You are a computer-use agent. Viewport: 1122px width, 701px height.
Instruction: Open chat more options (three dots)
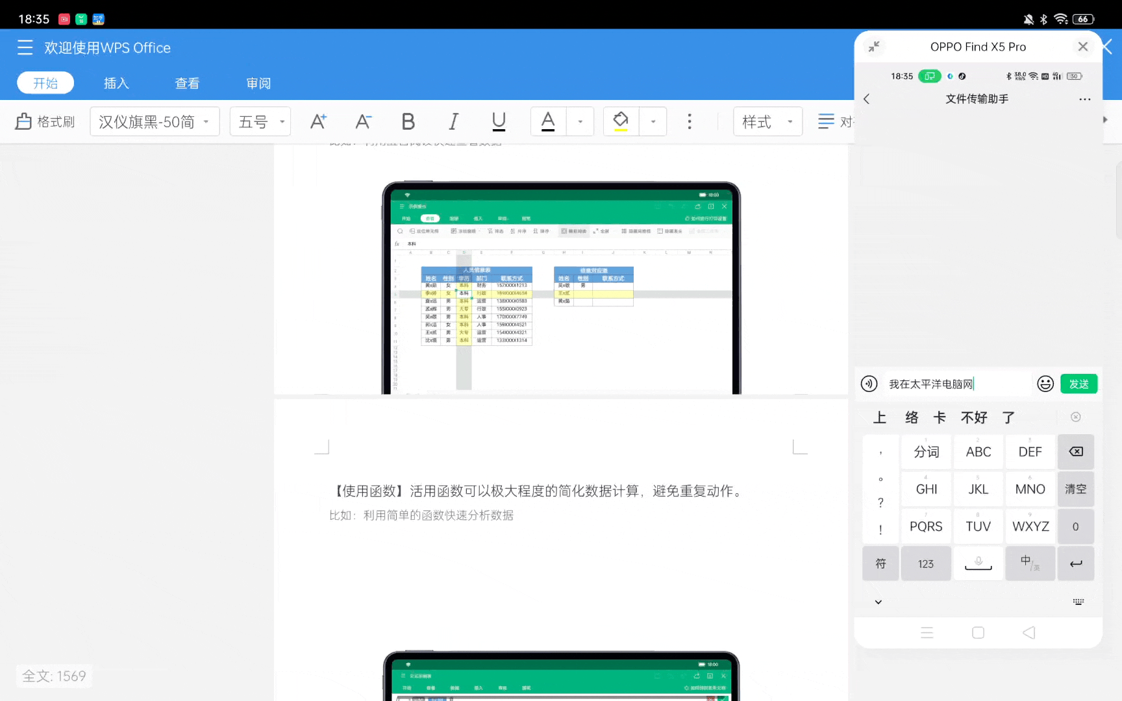click(x=1085, y=99)
